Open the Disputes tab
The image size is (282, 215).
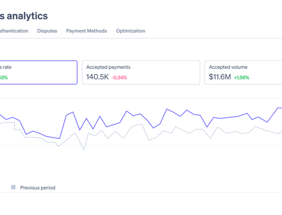(x=47, y=31)
